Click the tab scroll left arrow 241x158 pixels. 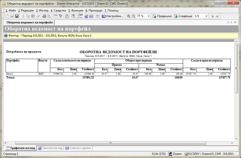tap(228, 22)
